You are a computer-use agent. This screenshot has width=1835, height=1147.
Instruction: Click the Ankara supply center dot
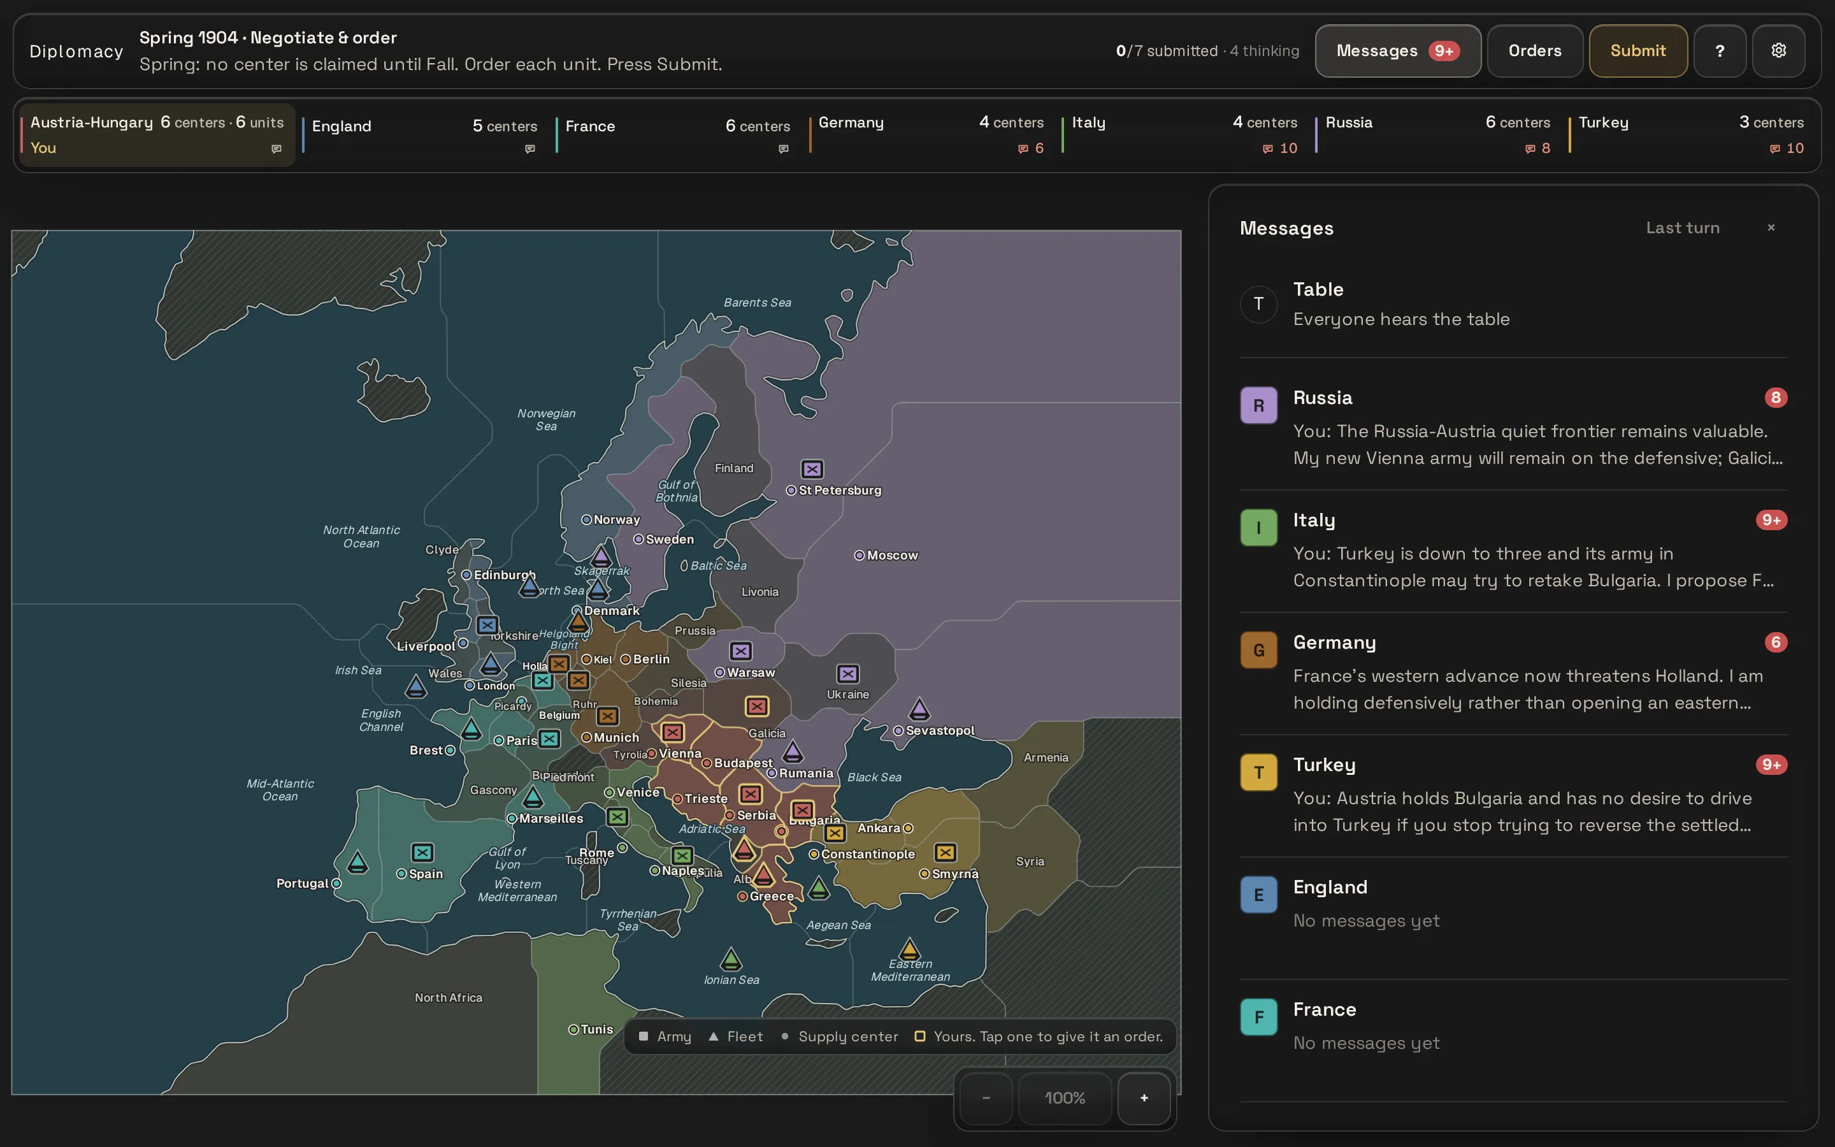tap(909, 828)
